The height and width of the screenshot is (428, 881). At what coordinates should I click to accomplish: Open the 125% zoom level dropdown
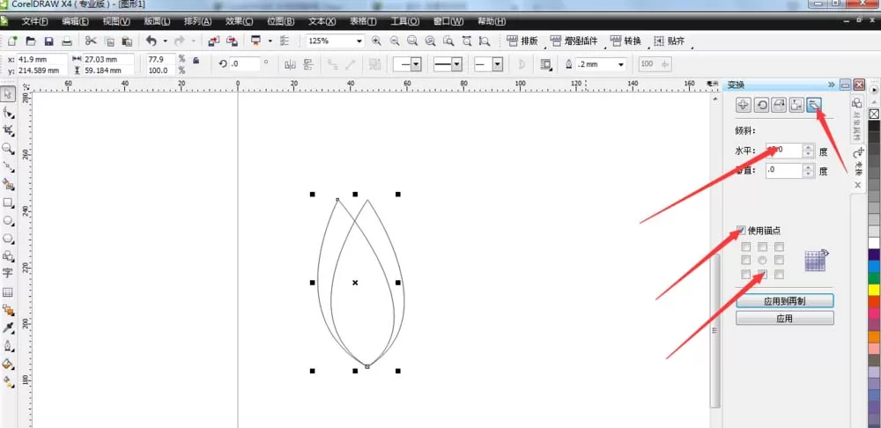(x=359, y=41)
